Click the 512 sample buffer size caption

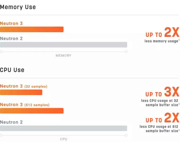[x=159, y=129]
